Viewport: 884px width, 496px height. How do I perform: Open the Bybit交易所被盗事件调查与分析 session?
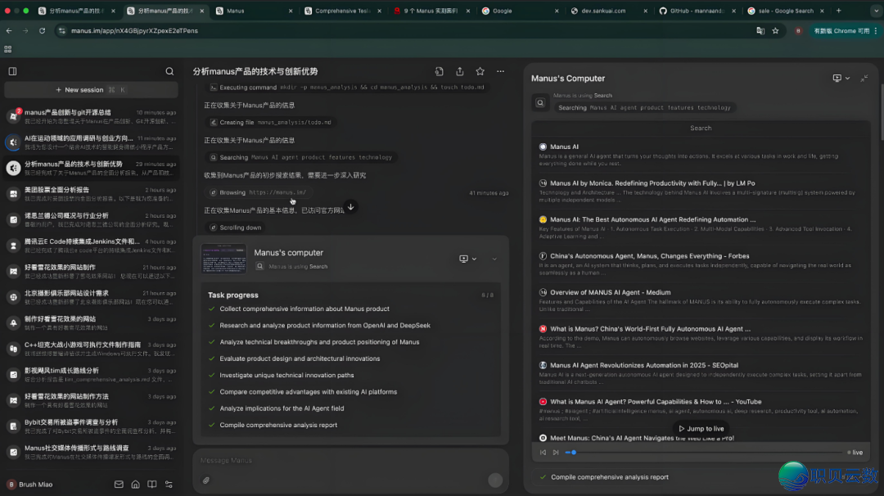(91, 426)
